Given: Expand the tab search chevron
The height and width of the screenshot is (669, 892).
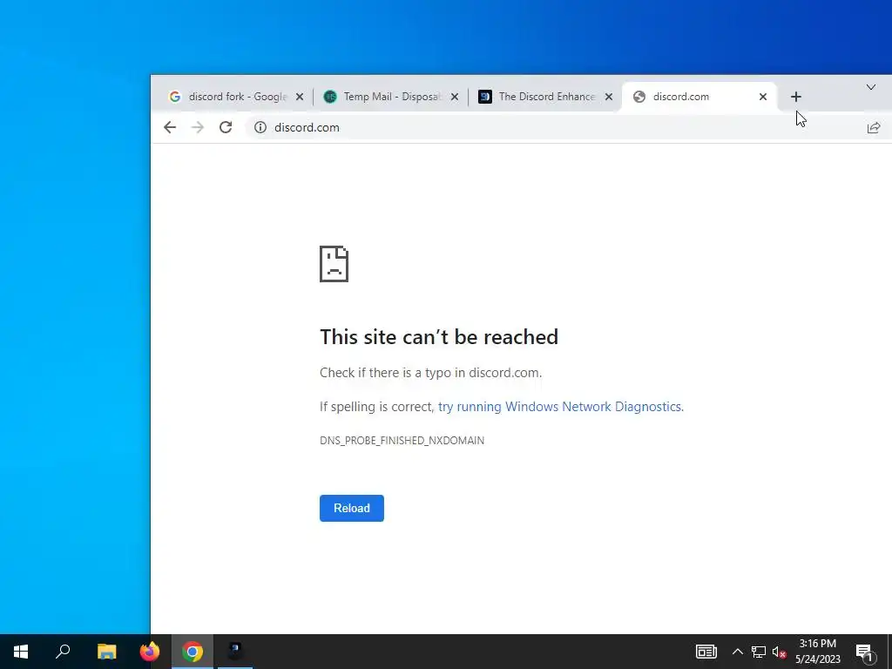Looking at the screenshot, I should click(870, 87).
